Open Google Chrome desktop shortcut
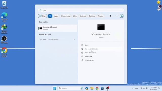The image size is (162, 91). point(4,52)
